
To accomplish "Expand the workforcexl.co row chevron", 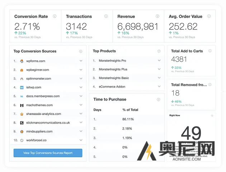I will 81,140.
